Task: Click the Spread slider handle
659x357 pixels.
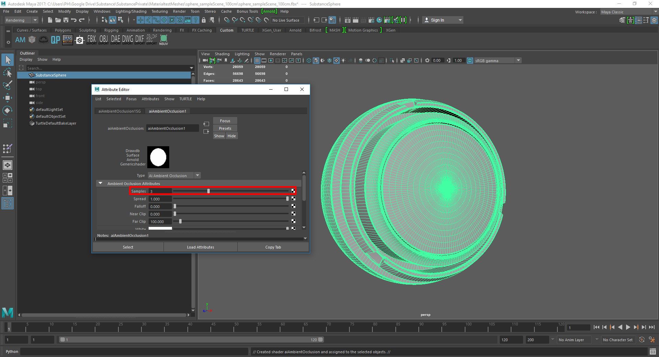Action: 287,199
